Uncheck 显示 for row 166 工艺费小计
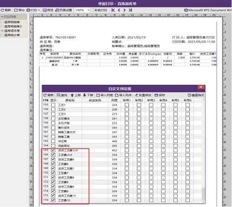Screen dimensions: 232x207 pyautogui.click(x=53, y=155)
